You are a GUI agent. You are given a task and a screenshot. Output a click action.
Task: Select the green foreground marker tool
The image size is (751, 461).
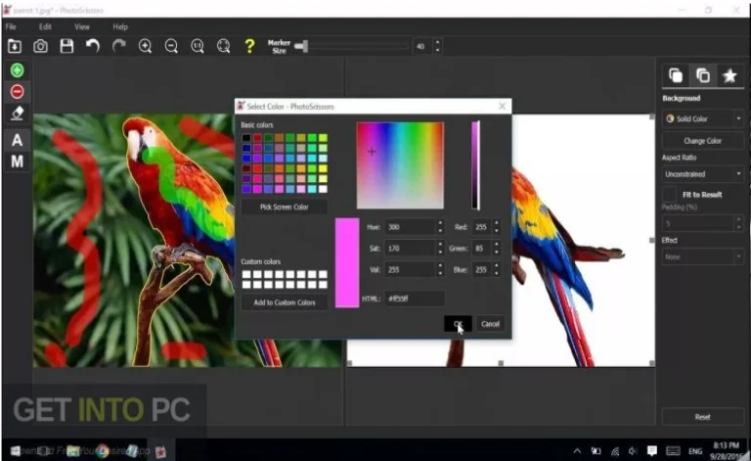(x=18, y=70)
